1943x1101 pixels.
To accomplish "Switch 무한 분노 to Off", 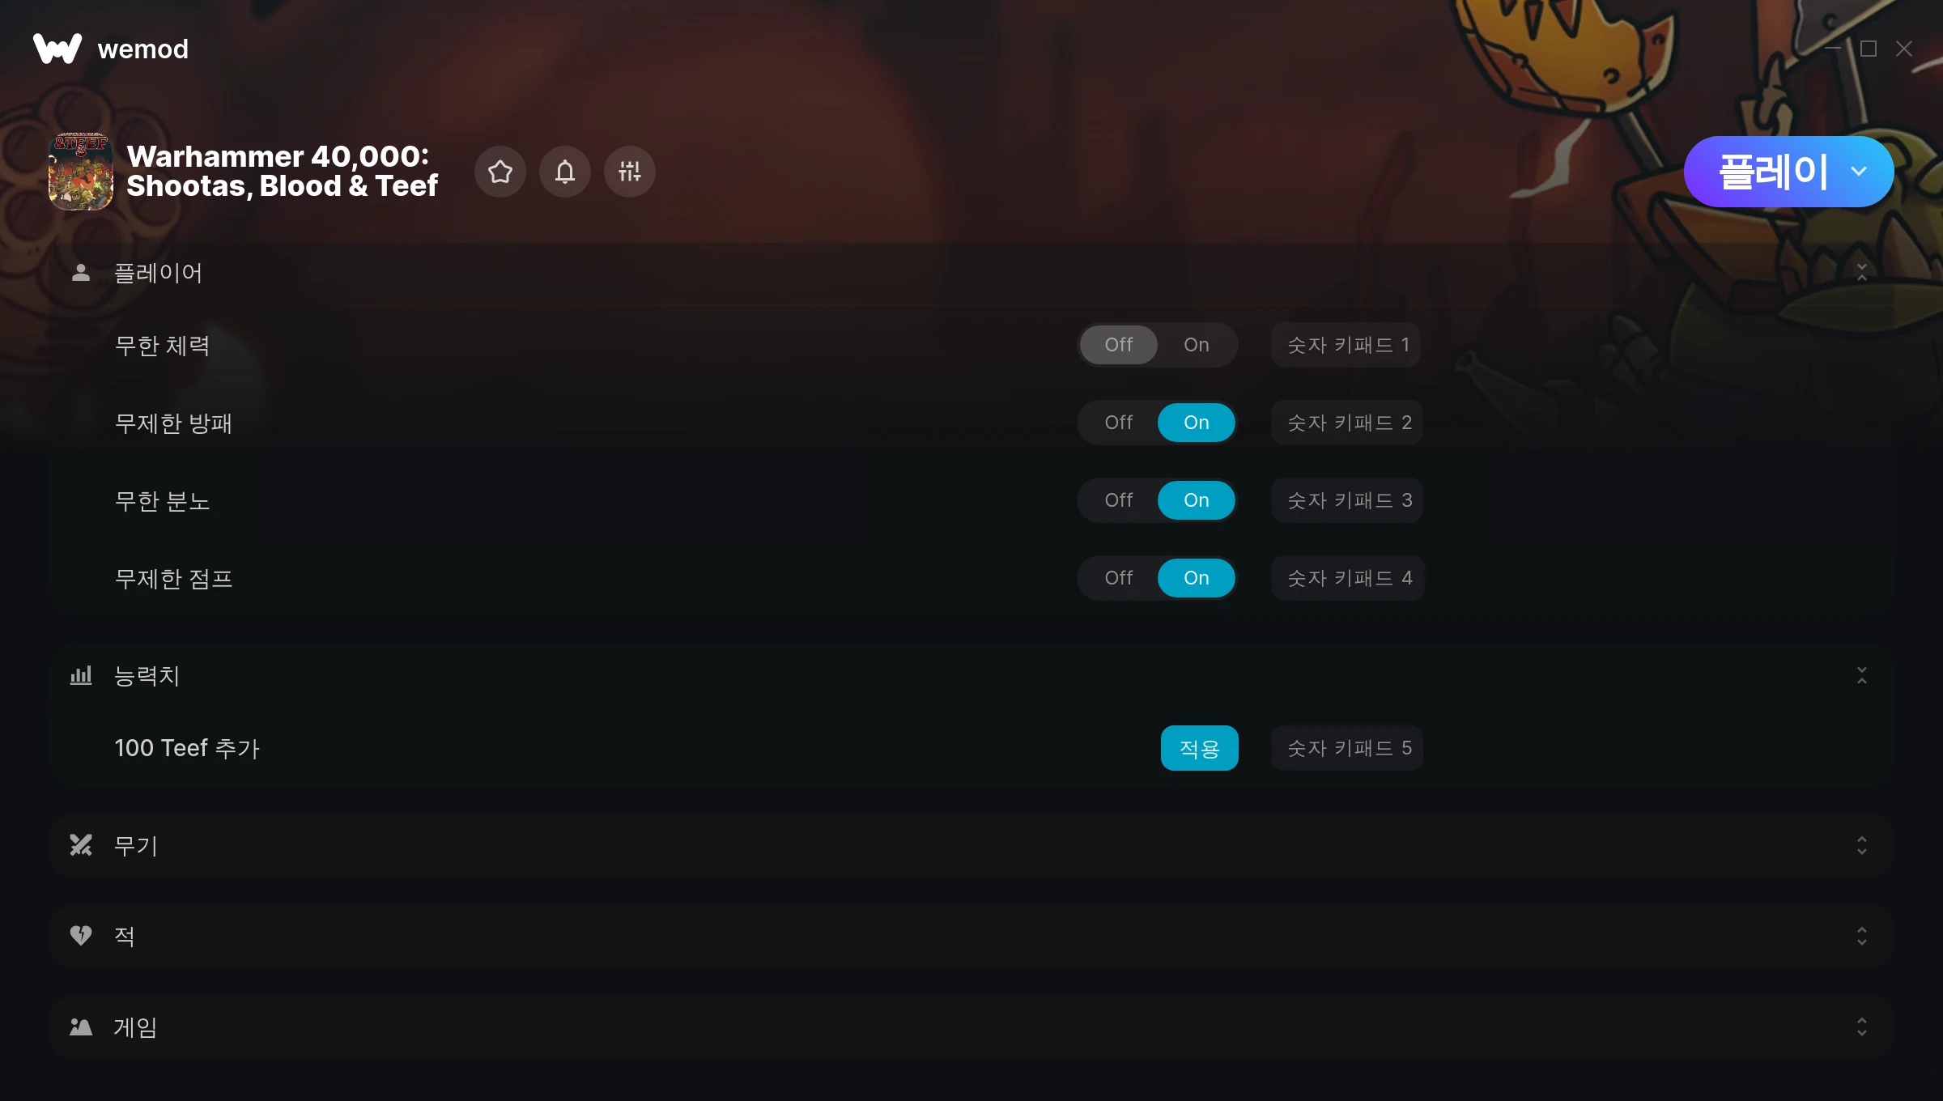I will [x=1119, y=500].
